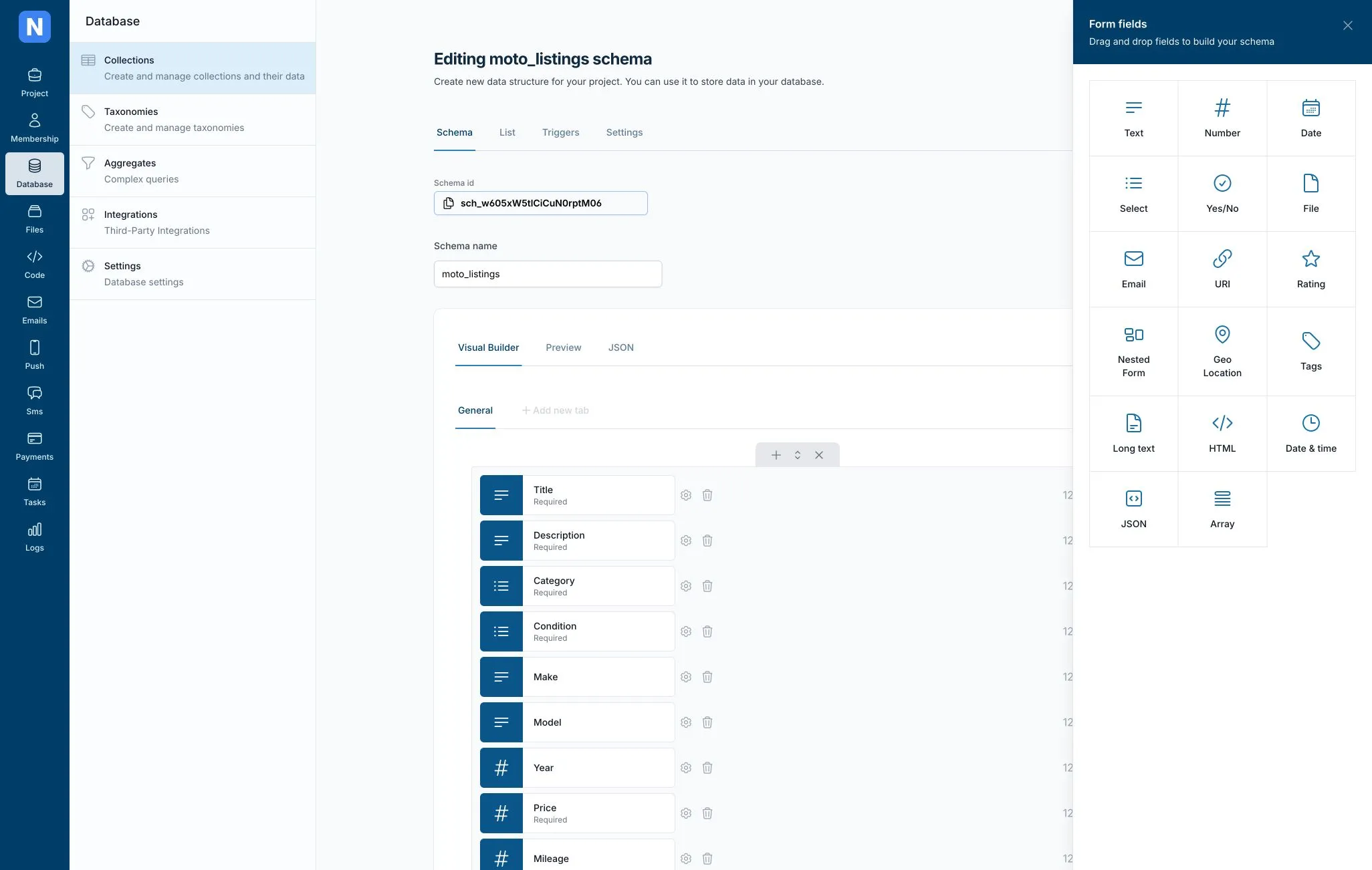Open the Preview tab
1372x870 pixels.
564,347
